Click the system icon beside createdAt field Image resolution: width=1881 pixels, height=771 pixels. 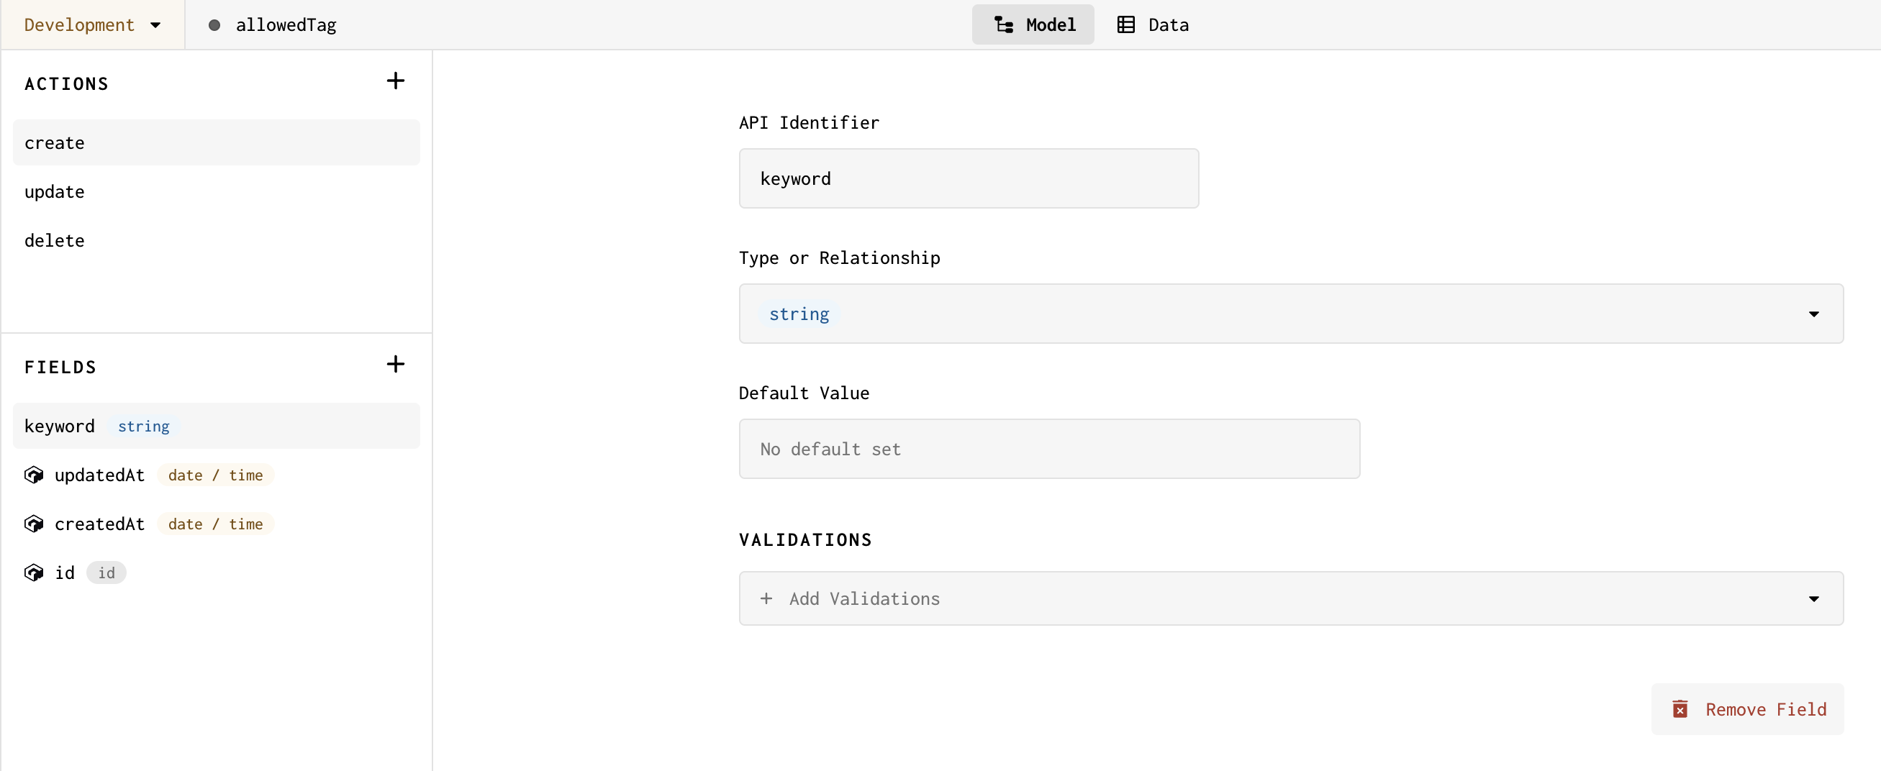tap(33, 524)
